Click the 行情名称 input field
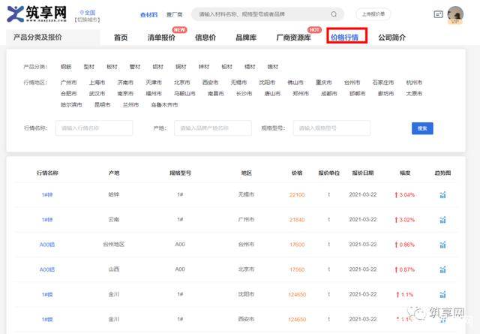 94,128
